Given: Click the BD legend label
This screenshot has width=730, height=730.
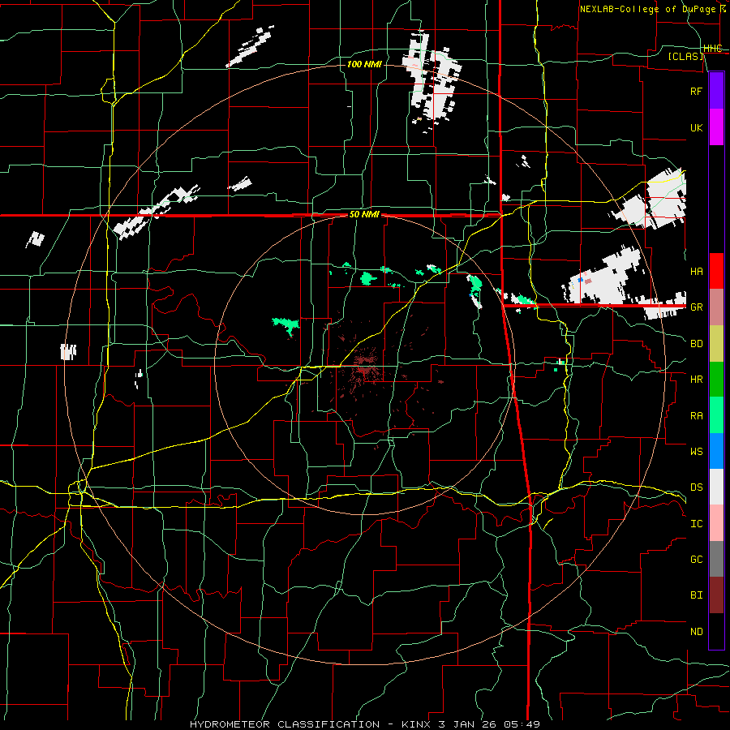Looking at the screenshot, I should pyautogui.click(x=696, y=344).
